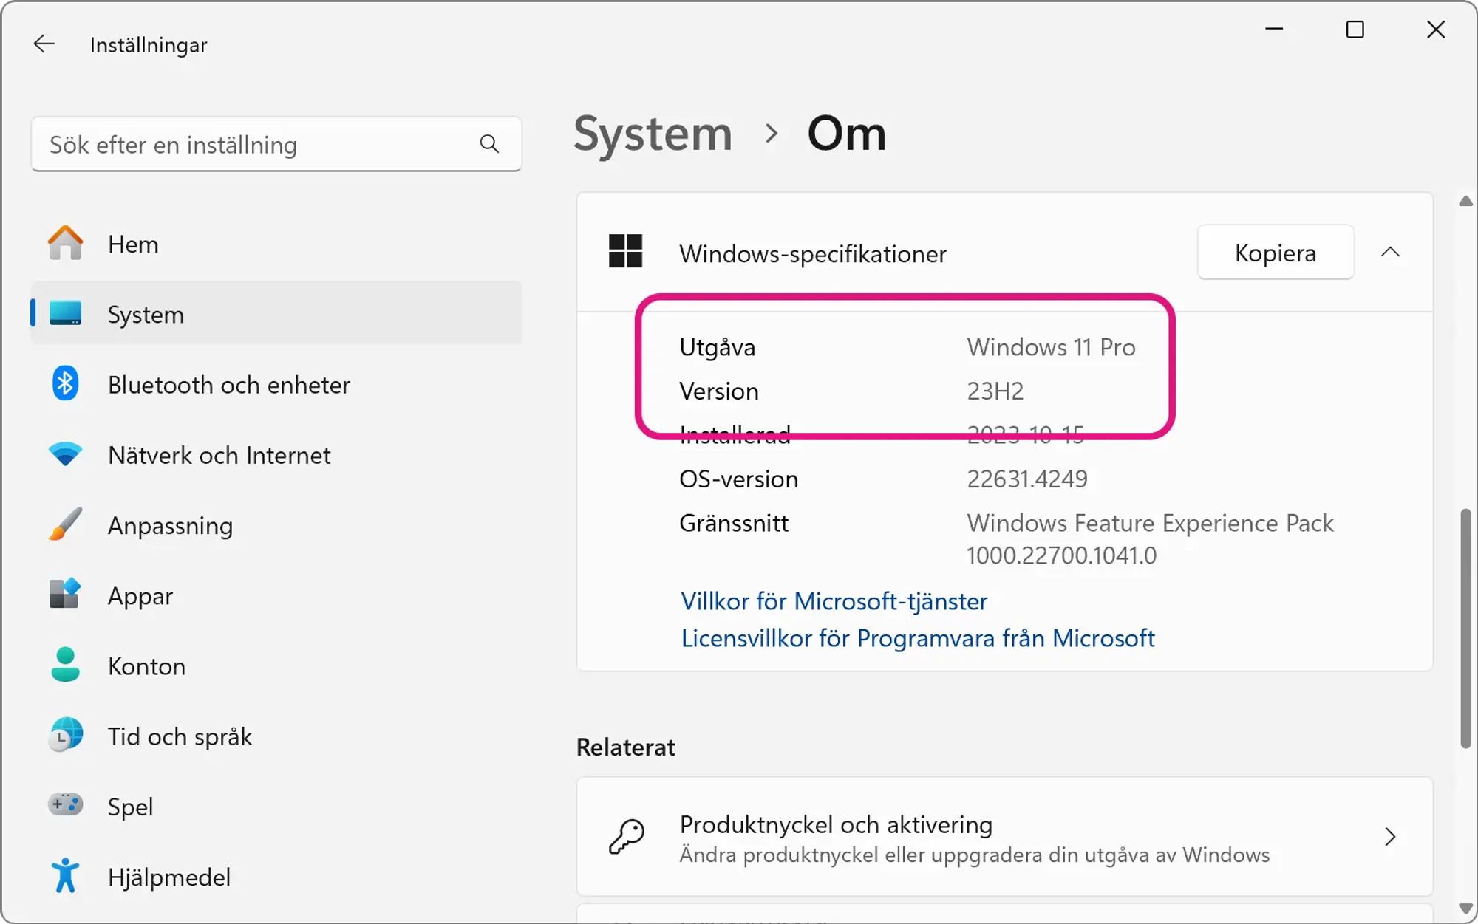Click scrollbar up arrow

pos(1465,201)
